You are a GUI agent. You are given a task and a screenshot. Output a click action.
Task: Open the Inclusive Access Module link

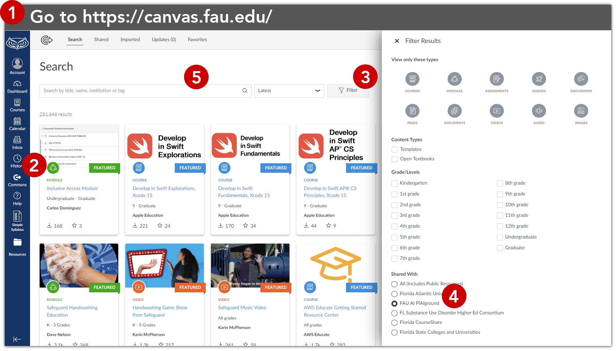(72, 188)
